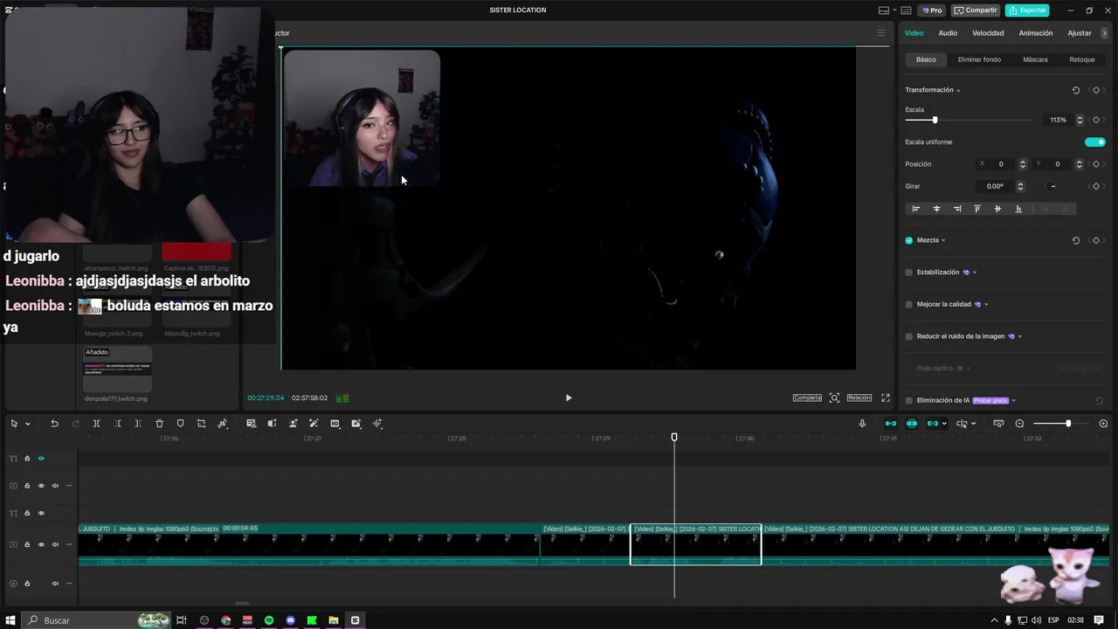Zoom out the timeline with minus magnifier
1118x629 pixels.
[1019, 424]
